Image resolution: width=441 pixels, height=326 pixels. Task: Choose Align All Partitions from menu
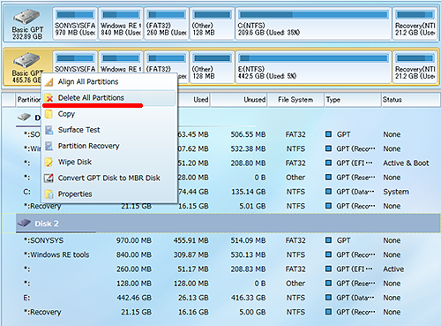coord(109,82)
